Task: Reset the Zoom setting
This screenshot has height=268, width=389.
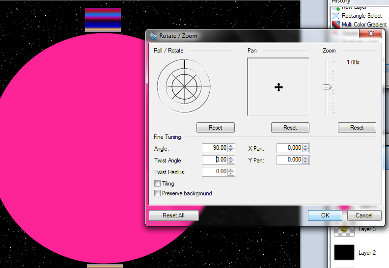Action: [x=357, y=128]
